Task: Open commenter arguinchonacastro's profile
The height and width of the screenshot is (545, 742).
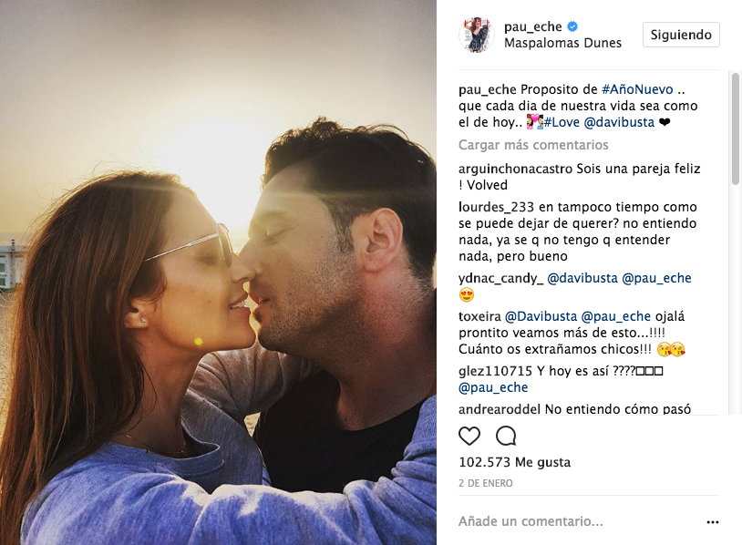Action: click(x=515, y=169)
